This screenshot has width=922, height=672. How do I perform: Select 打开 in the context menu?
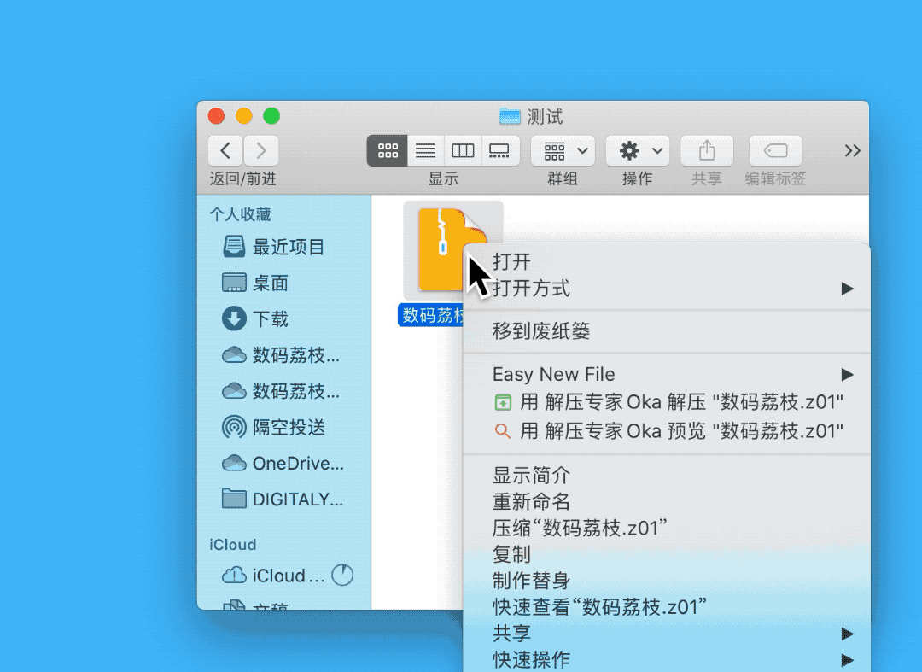point(512,262)
